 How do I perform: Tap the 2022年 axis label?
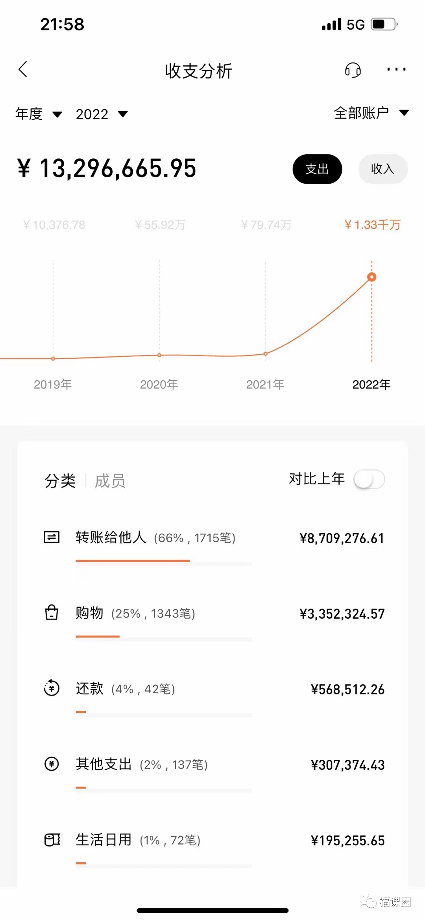(371, 384)
